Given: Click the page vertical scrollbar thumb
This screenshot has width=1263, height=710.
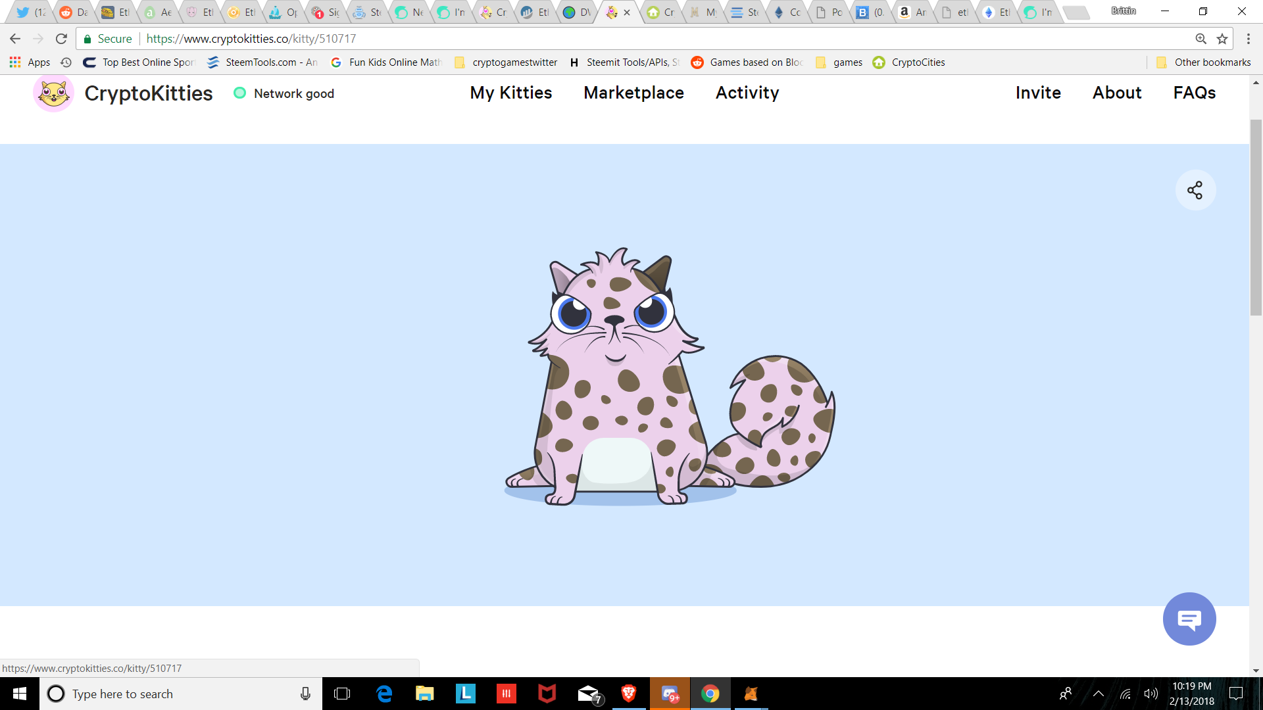Looking at the screenshot, I should [x=1256, y=217].
